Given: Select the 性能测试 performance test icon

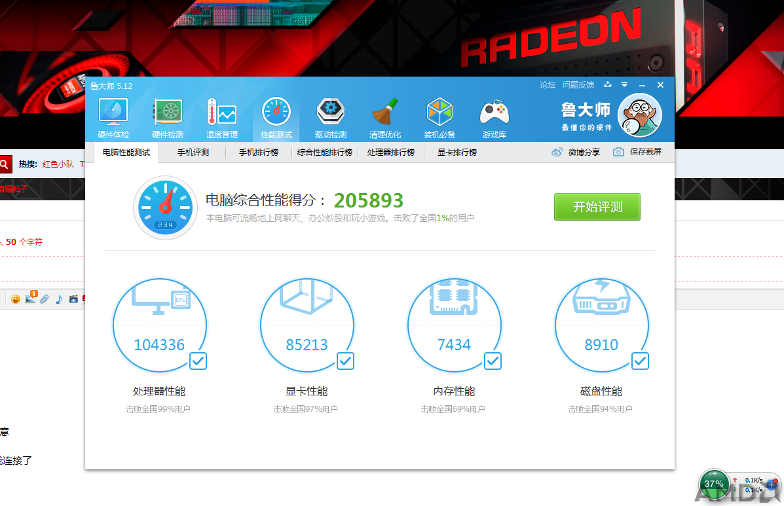Looking at the screenshot, I should (276, 119).
